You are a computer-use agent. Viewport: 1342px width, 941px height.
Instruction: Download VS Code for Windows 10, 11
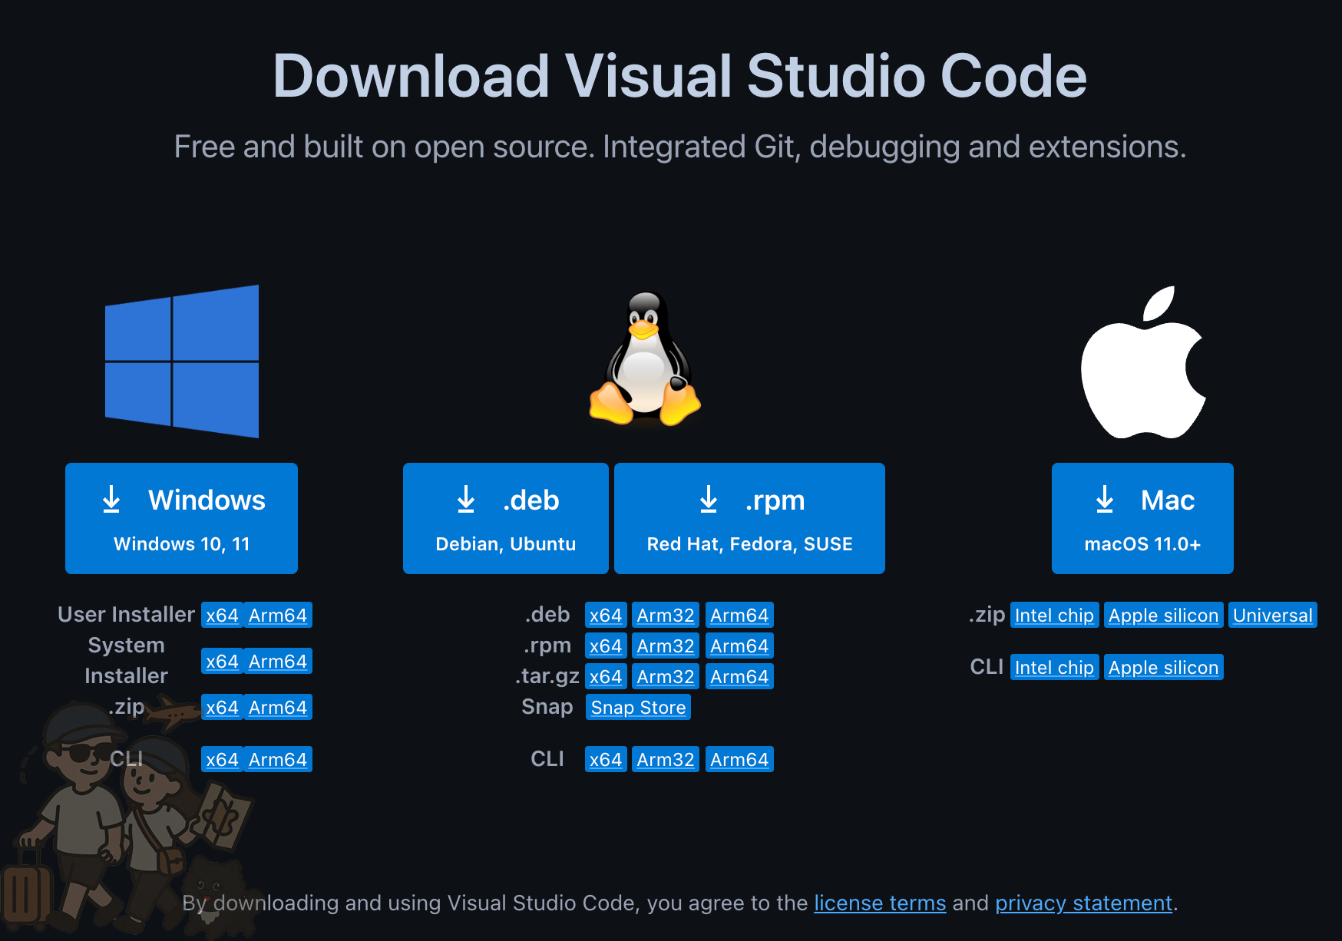point(181,518)
